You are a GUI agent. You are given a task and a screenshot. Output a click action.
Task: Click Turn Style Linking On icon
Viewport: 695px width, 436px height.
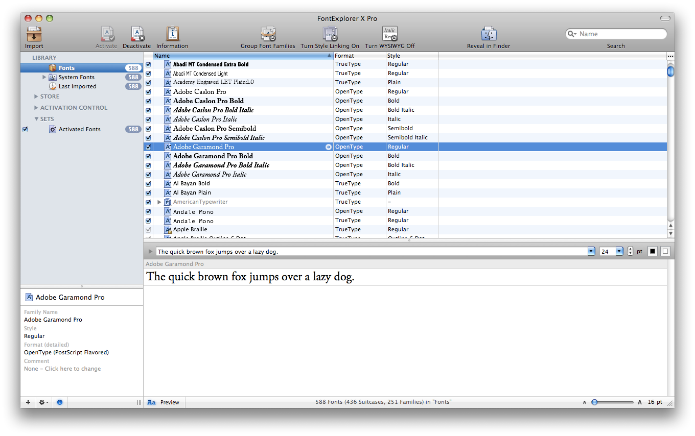[330, 34]
